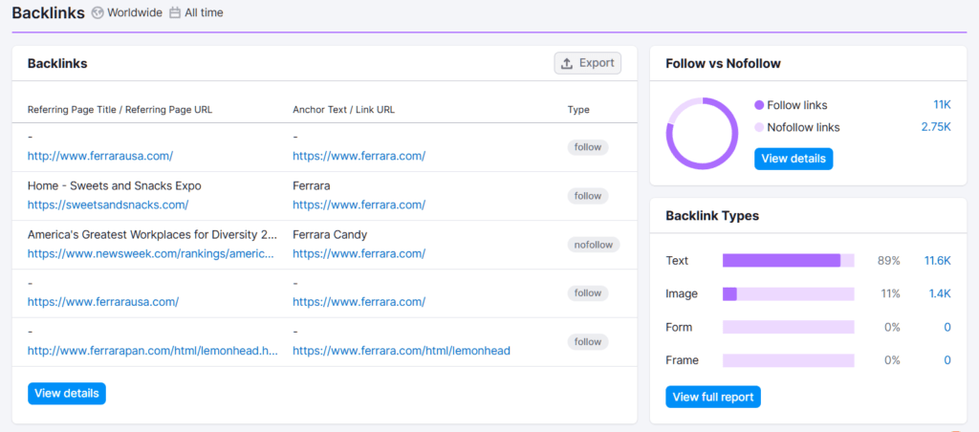Open the ferrara.com/html/lemonhead link URL
Screen dimensions: 979x432
[402, 351]
